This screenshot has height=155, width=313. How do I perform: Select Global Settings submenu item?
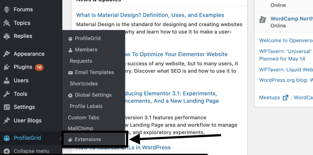coord(93,95)
